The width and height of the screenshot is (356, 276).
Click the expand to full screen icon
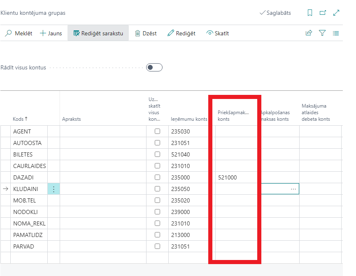click(x=336, y=13)
